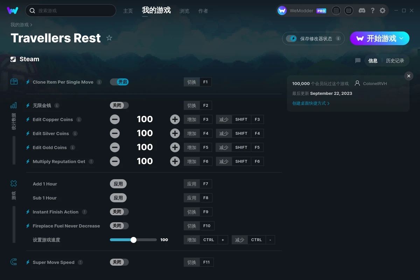Toggle 保存修改器状态 switch
This screenshot has width=420, height=280.
pyautogui.click(x=291, y=38)
